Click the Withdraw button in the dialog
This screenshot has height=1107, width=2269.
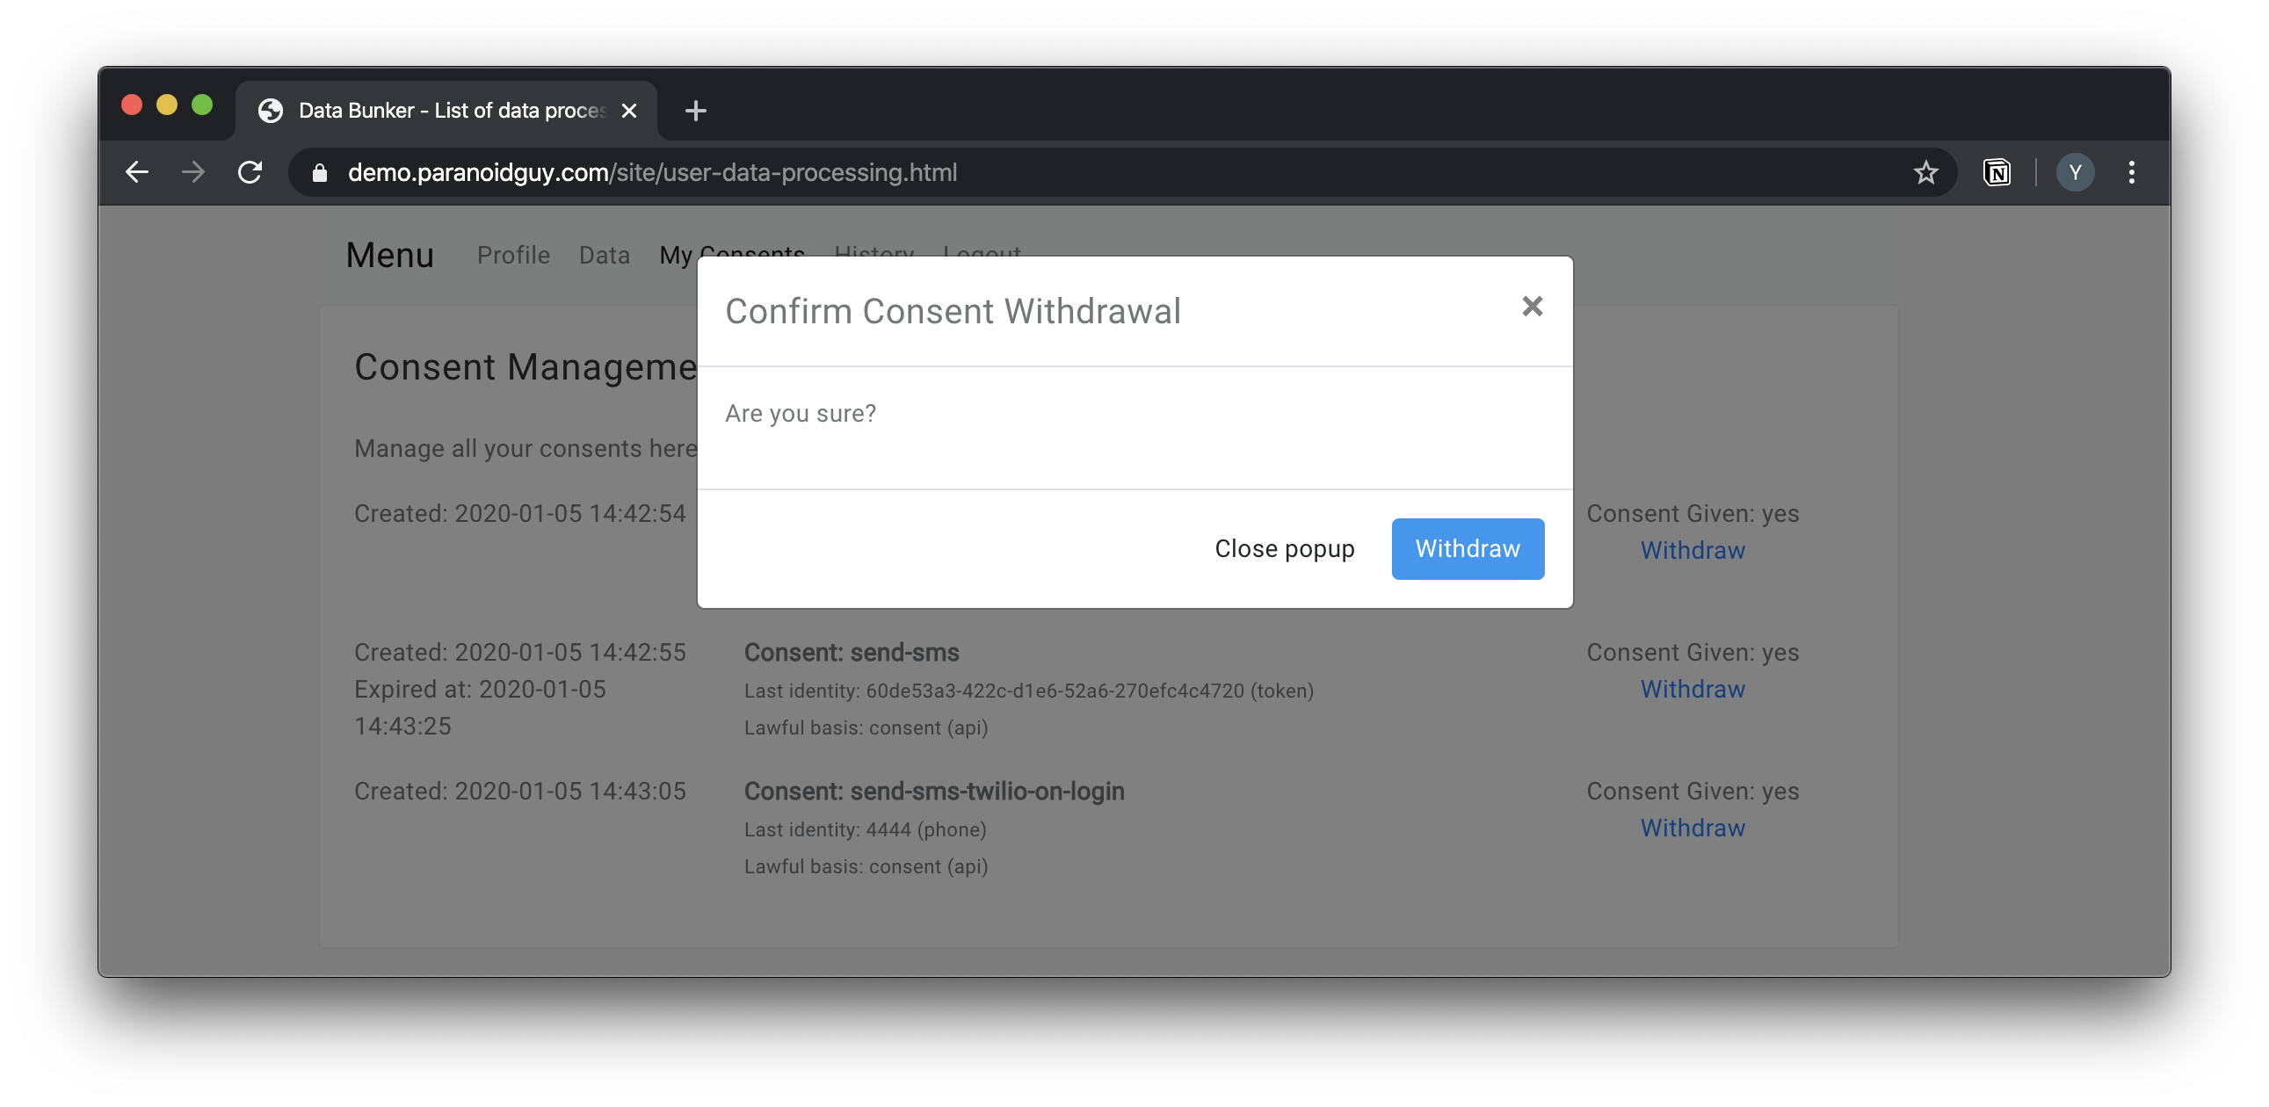(1467, 547)
